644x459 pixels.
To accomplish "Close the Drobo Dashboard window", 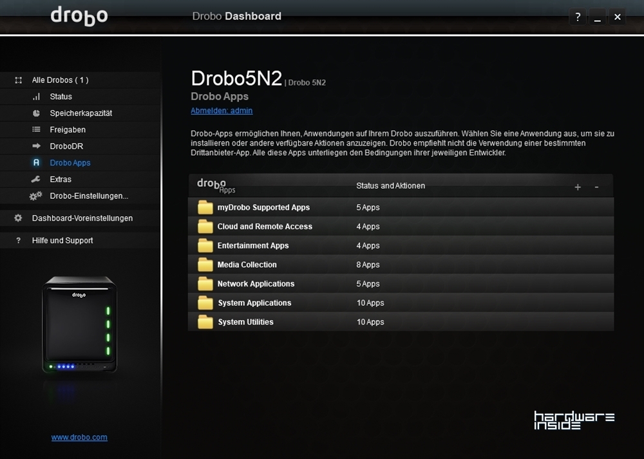I will pyautogui.click(x=618, y=17).
